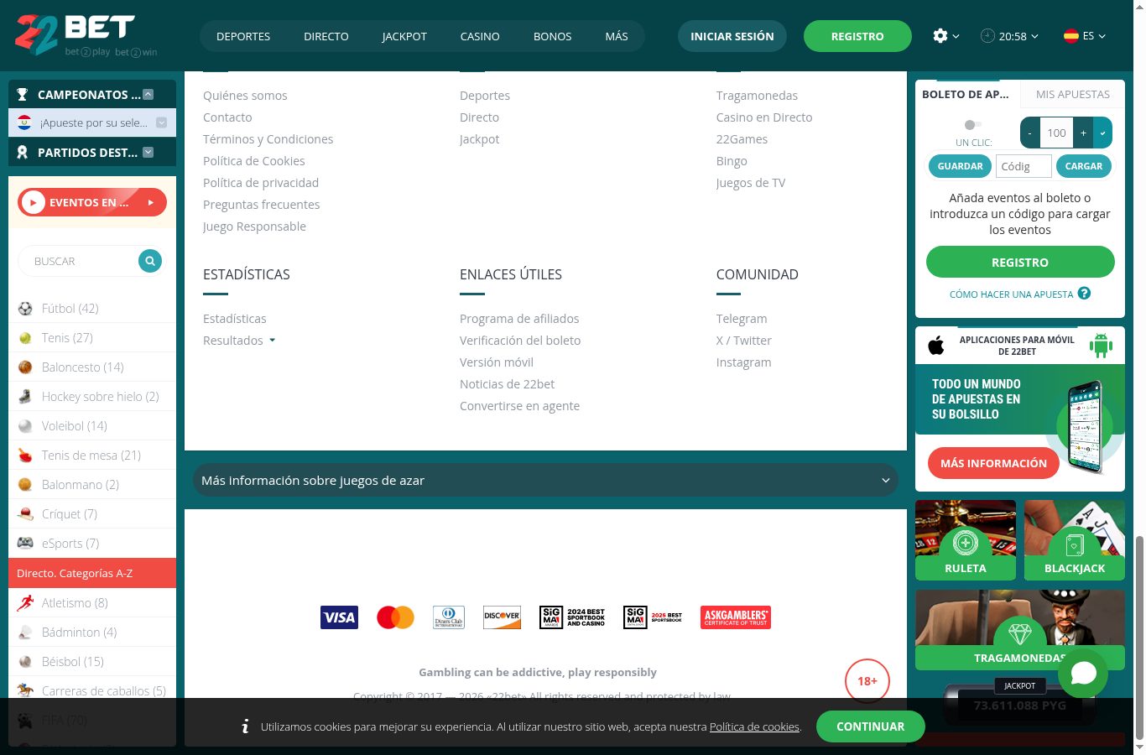This screenshot has width=1146, height=755.
Task: Click the Apple iOS app icon
Action: pos(936,345)
